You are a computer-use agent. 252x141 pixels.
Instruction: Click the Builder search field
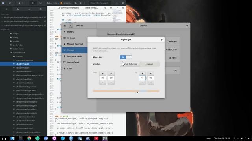pyautogui.click(x=100, y=3)
